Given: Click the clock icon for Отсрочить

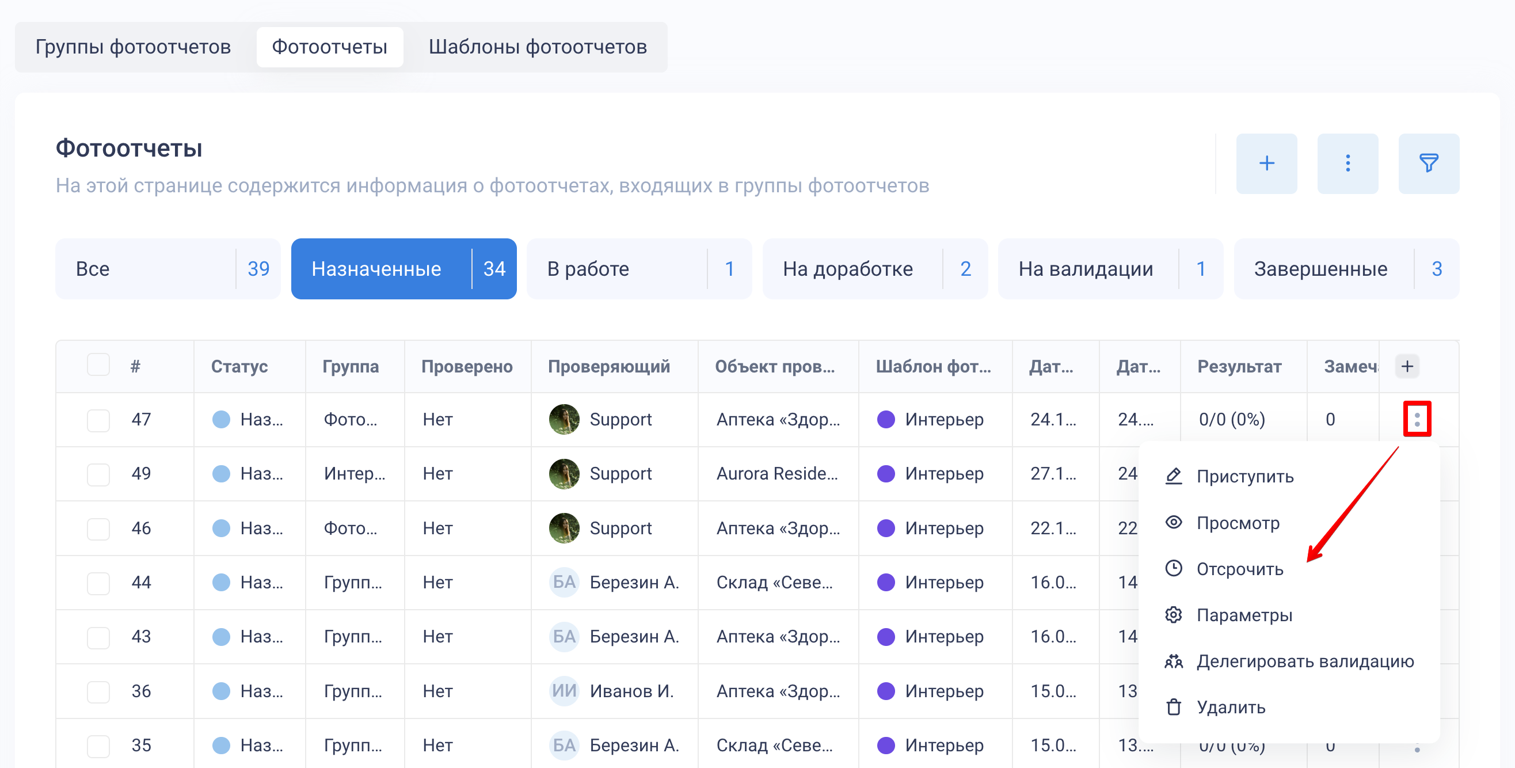Looking at the screenshot, I should (1173, 568).
